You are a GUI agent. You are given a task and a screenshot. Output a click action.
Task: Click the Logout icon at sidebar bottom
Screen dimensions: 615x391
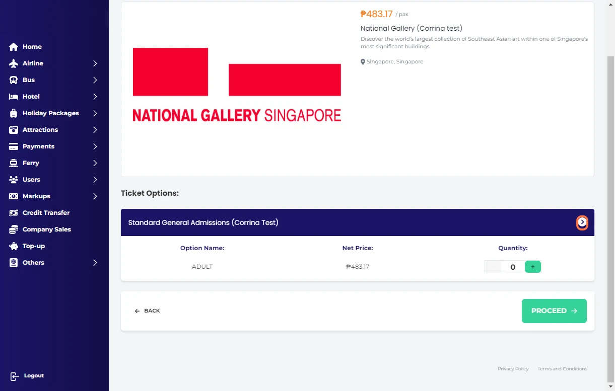pos(15,376)
